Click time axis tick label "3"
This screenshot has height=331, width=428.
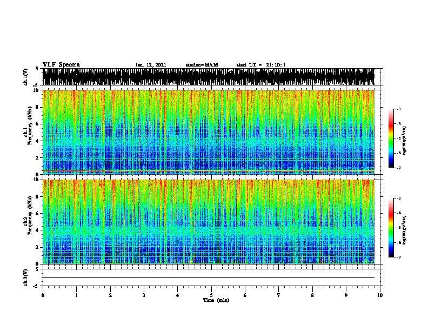pos(144,295)
